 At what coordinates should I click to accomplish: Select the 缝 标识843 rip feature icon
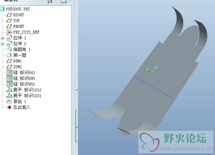coord(9,73)
